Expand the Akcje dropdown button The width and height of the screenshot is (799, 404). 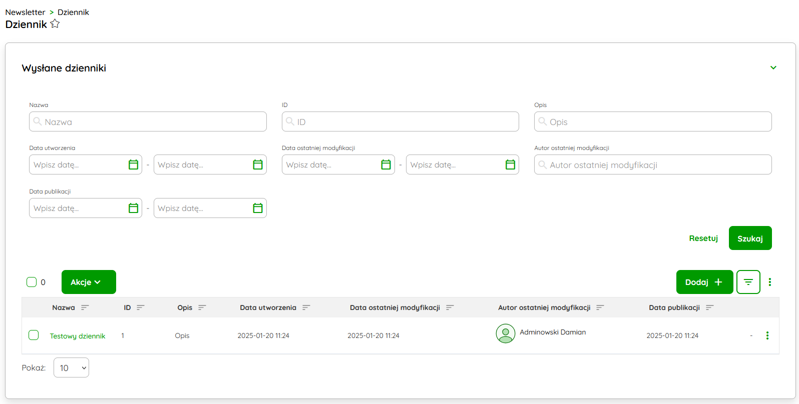pyautogui.click(x=89, y=282)
